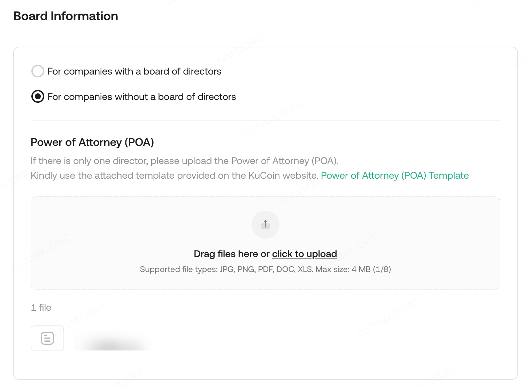Click the 'with a board of directors' label text
The width and height of the screenshot is (531, 386).
point(134,71)
